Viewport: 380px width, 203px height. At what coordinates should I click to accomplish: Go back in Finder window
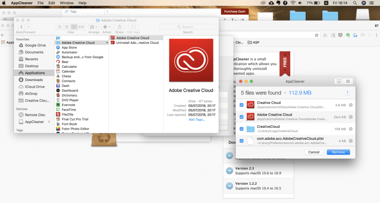pyautogui.click(x=22, y=27)
